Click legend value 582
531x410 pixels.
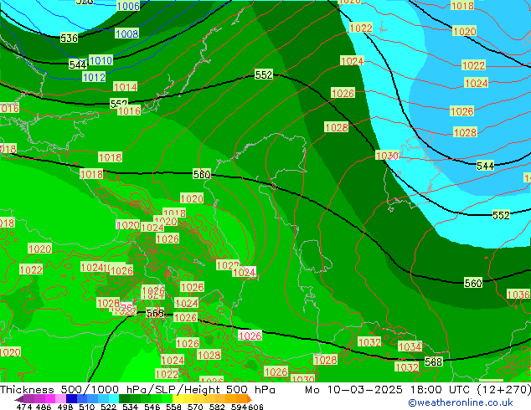[x=217, y=407]
